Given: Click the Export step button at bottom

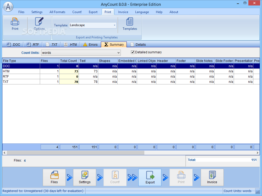Looking at the screenshot, I should click(150, 177).
